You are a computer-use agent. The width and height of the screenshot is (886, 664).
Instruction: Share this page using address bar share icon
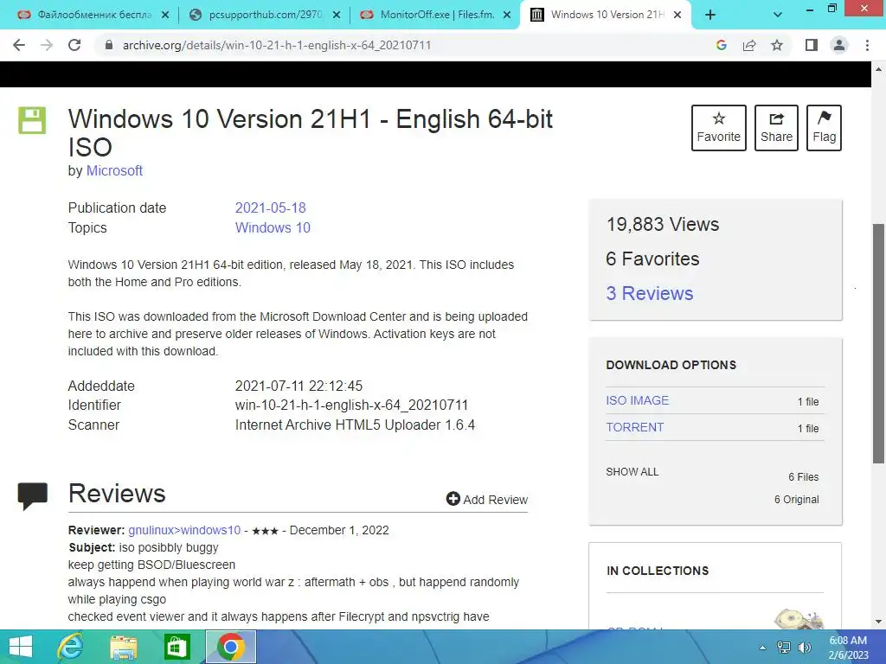[749, 45]
